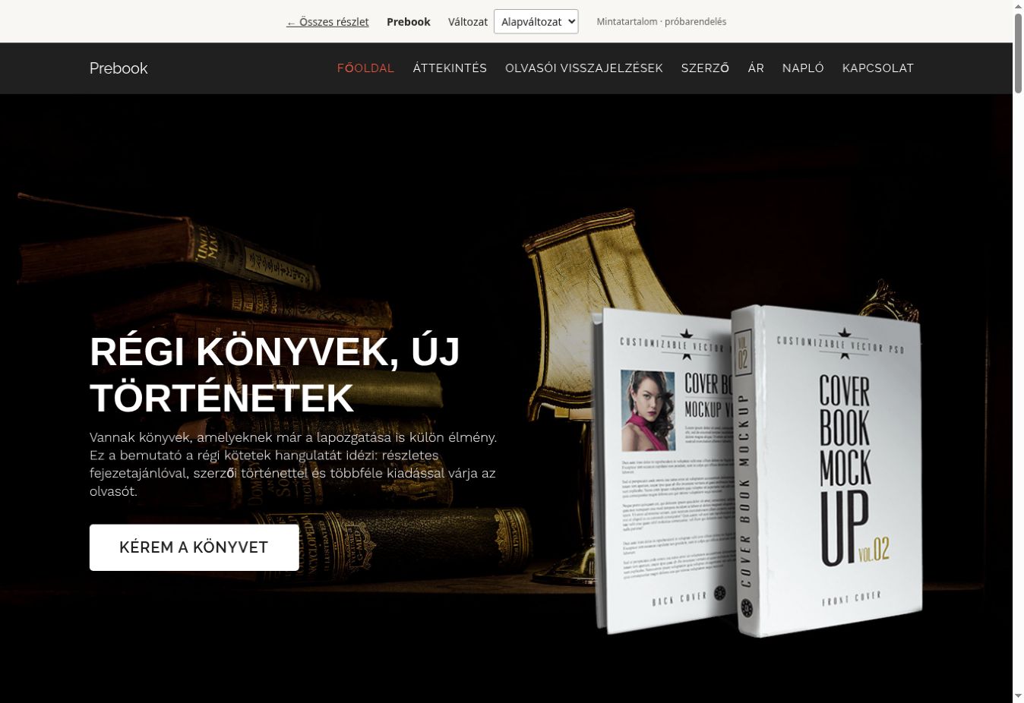This screenshot has height=703, width=1024.
Task: Click the Prebook site logo
Action: (119, 68)
